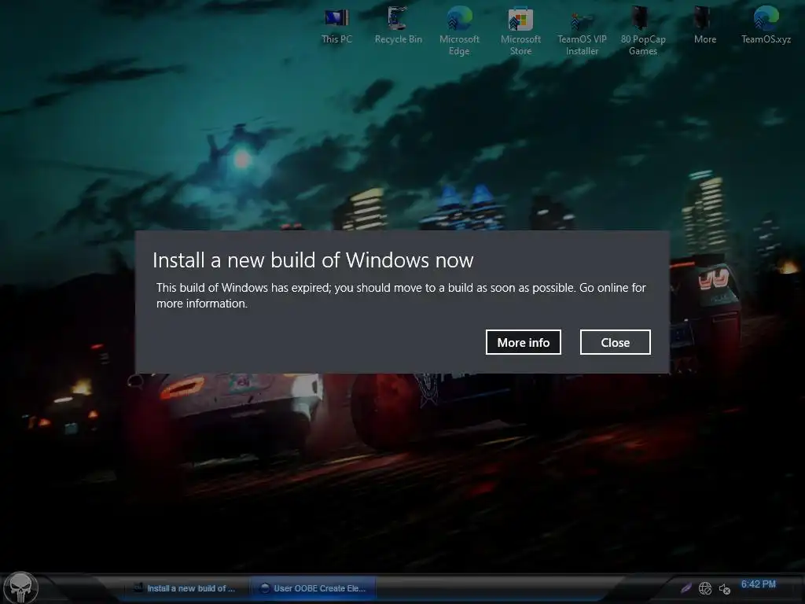Click the muted volume tray icon

(724, 588)
